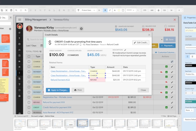The width and height of the screenshot is (196, 131).
Task: Check the REFUND row checkbox
Action: (29, 102)
